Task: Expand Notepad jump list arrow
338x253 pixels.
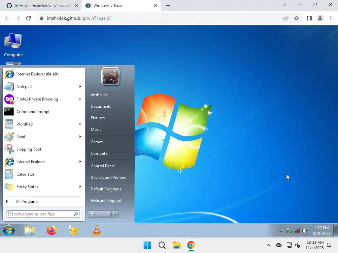Action: tap(80, 87)
